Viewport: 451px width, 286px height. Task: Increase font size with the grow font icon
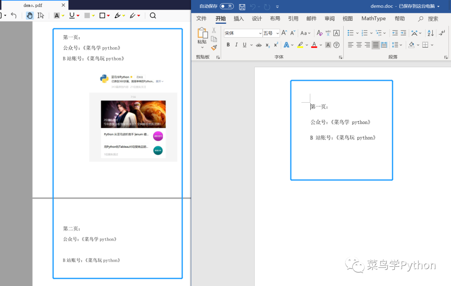[x=284, y=33]
